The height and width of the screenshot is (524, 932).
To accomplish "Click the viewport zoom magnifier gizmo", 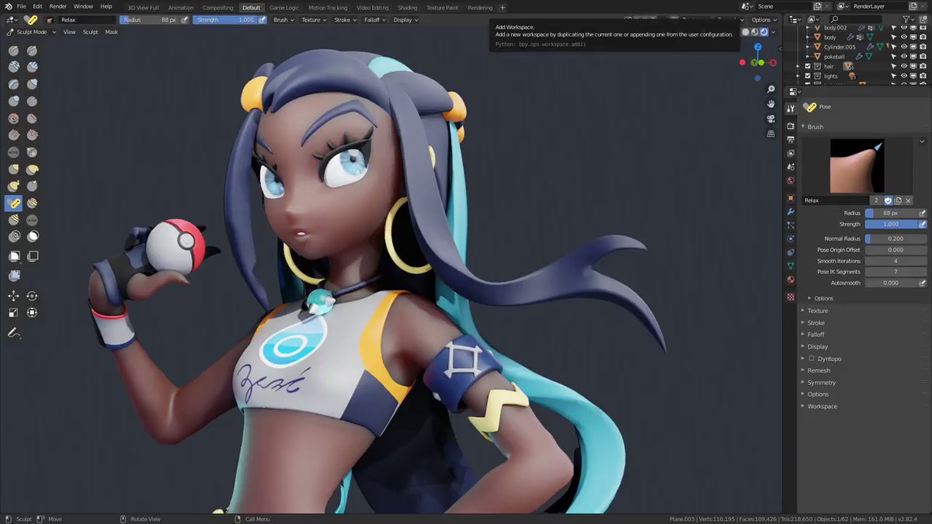I will click(x=770, y=88).
